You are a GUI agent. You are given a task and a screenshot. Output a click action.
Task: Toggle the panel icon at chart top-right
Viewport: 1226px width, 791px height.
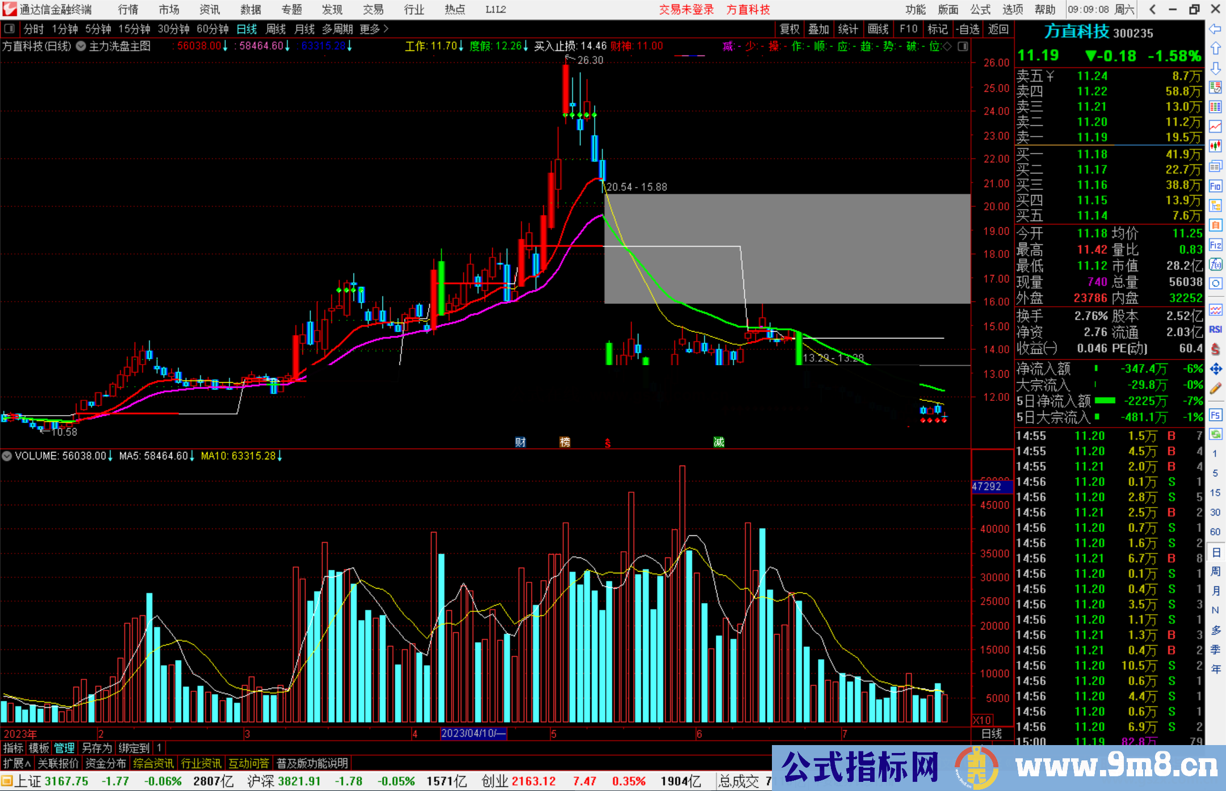(963, 46)
